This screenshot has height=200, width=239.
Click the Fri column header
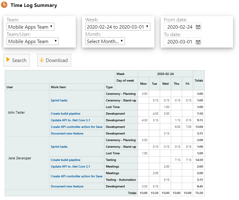[187, 84]
